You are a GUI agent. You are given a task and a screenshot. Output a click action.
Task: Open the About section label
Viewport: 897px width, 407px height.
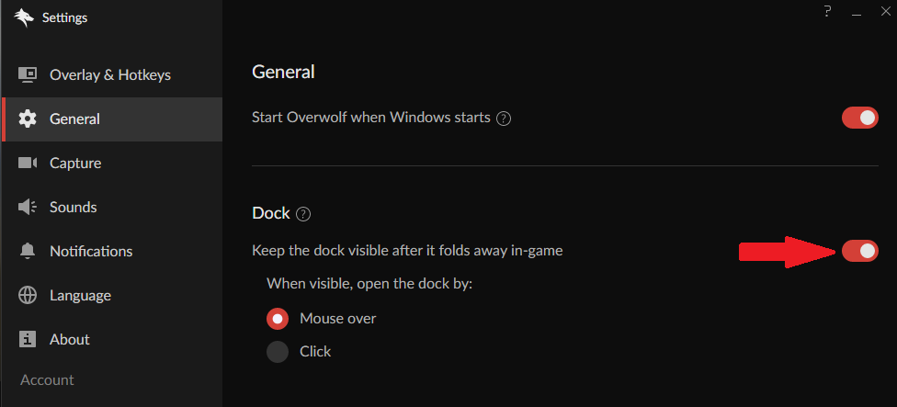click(70, 340)
